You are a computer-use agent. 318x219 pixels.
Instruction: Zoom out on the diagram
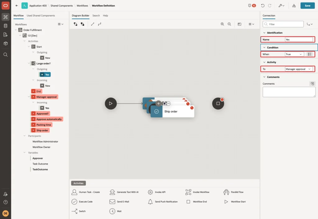pyautogui.click(x=229, y=24)
